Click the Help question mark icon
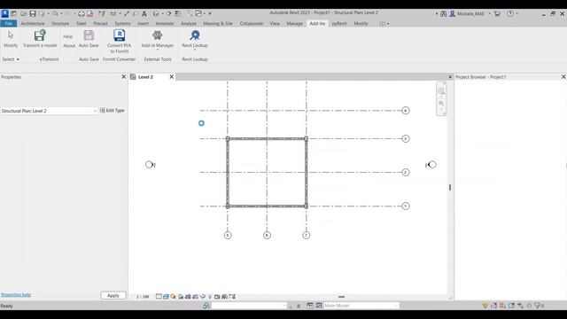Viewport: 567px width, 319px height. (510, 14)
